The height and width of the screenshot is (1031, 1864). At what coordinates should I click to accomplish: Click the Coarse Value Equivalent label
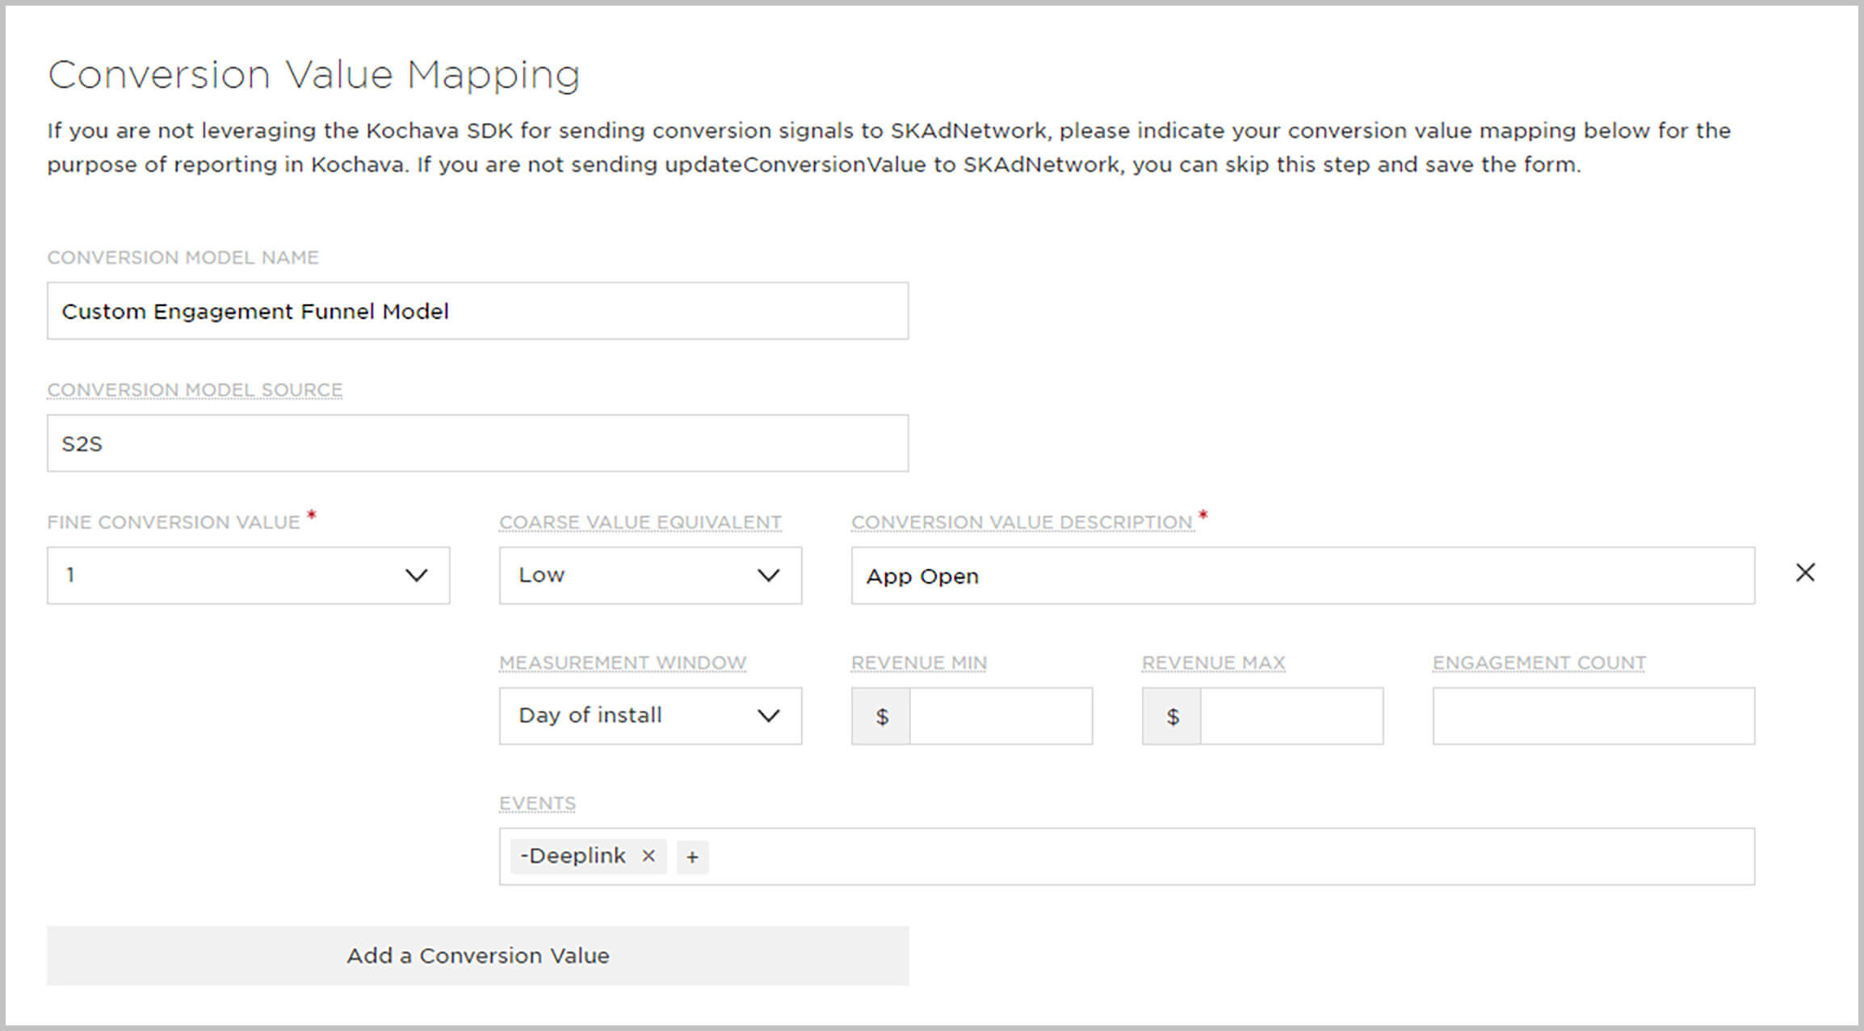click(640, 522)
